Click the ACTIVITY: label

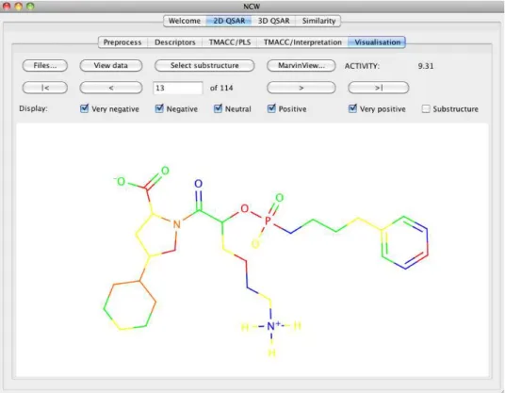pos(362,66)
